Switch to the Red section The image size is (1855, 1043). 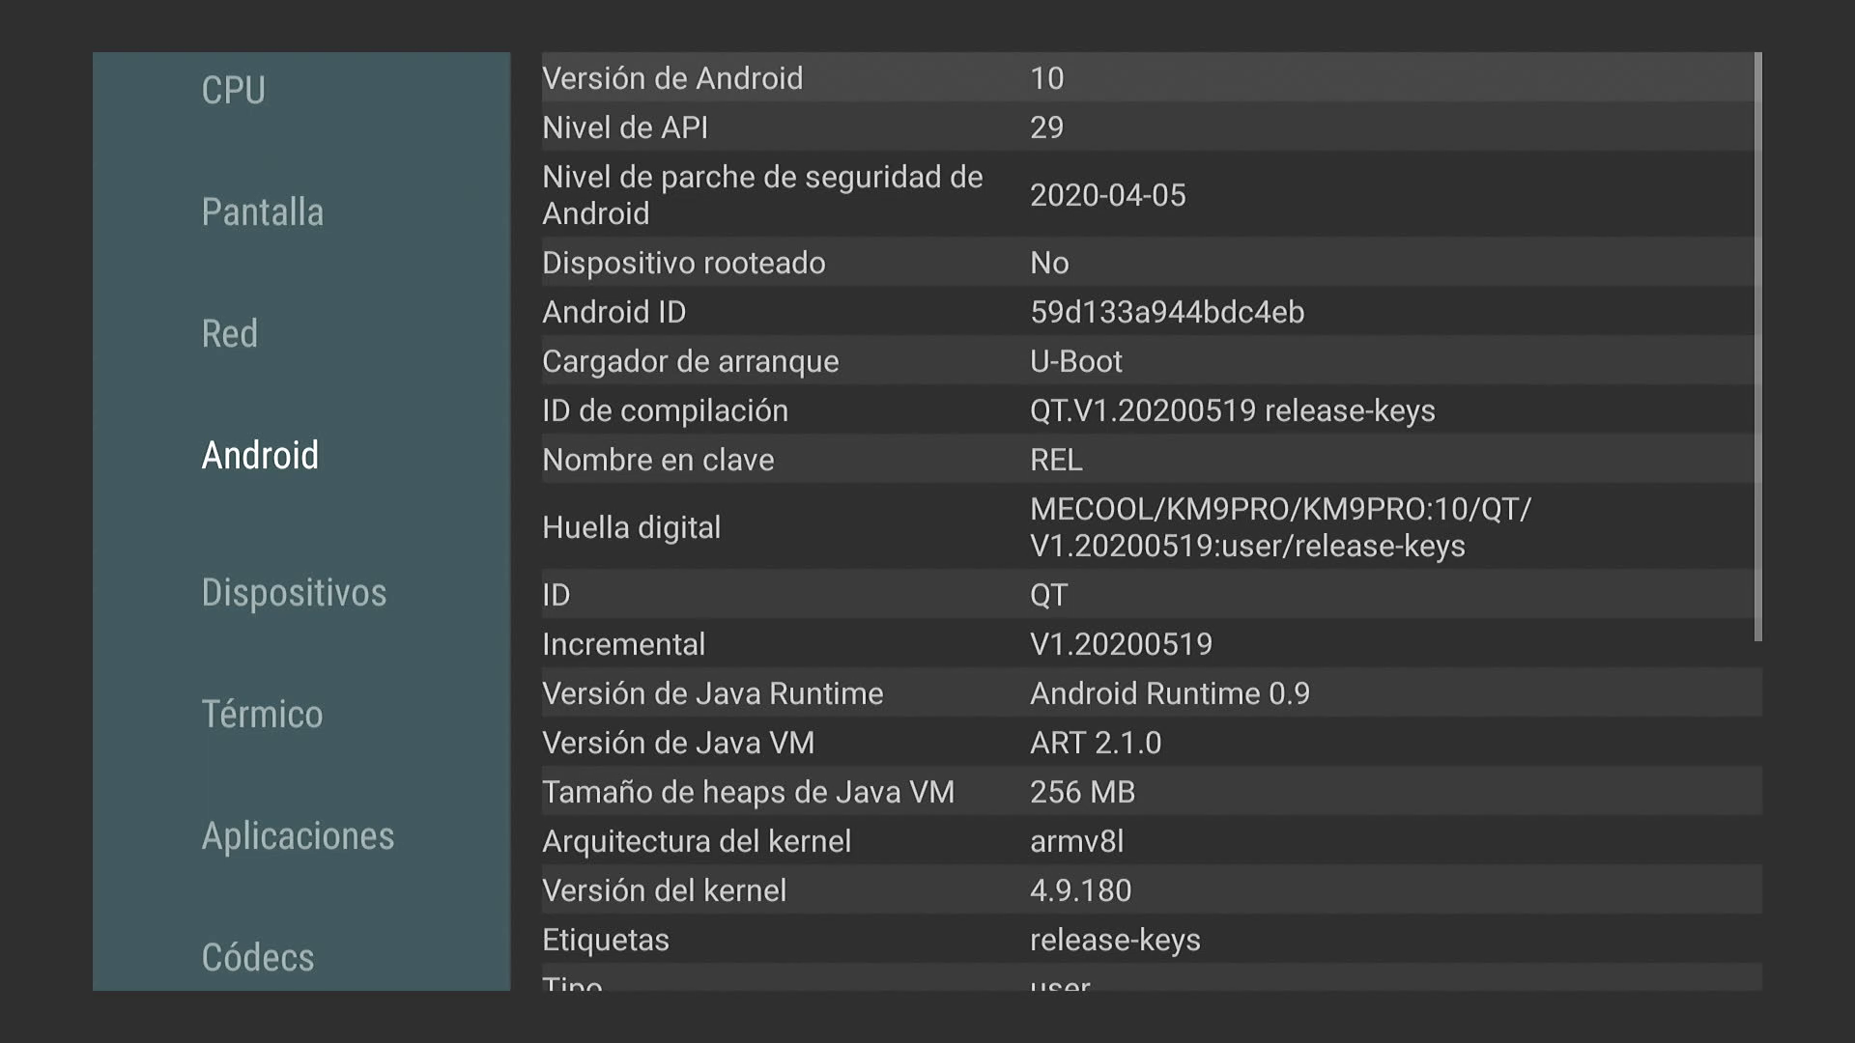(x=230, y=334)
